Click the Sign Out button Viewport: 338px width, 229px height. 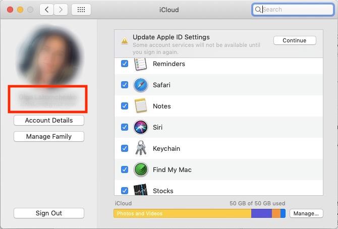click(x=49, y=213)
